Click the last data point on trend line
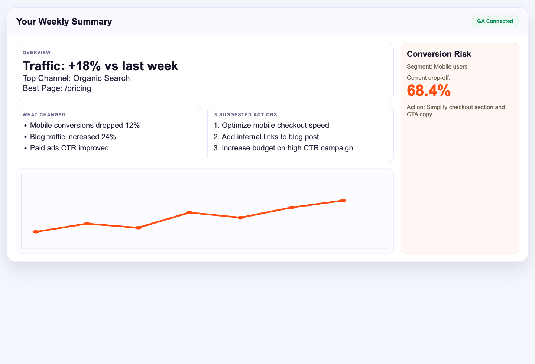Image resolution: width=535 pixels, height=364 pixels. (343, 200)
